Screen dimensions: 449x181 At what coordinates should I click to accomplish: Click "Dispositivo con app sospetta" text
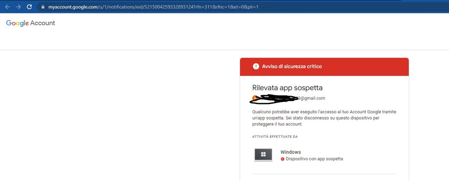314,159
